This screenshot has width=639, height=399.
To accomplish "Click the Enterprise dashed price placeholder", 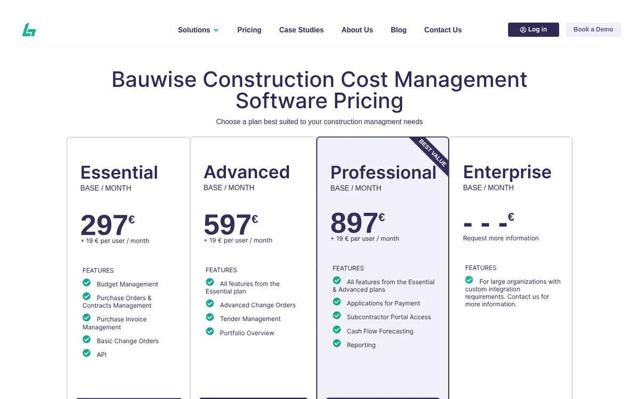I will point(488,221).
